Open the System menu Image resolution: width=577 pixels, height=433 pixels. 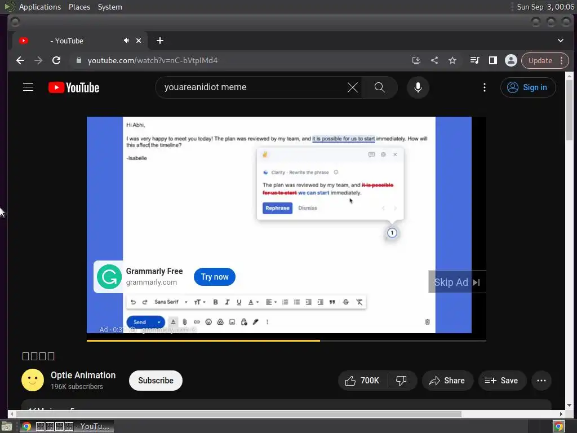coord(110,7)
